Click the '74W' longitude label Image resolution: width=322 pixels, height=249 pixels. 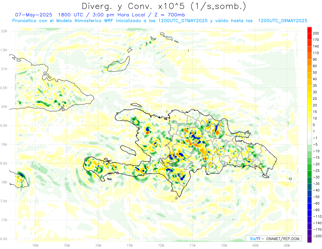(98, 245)
